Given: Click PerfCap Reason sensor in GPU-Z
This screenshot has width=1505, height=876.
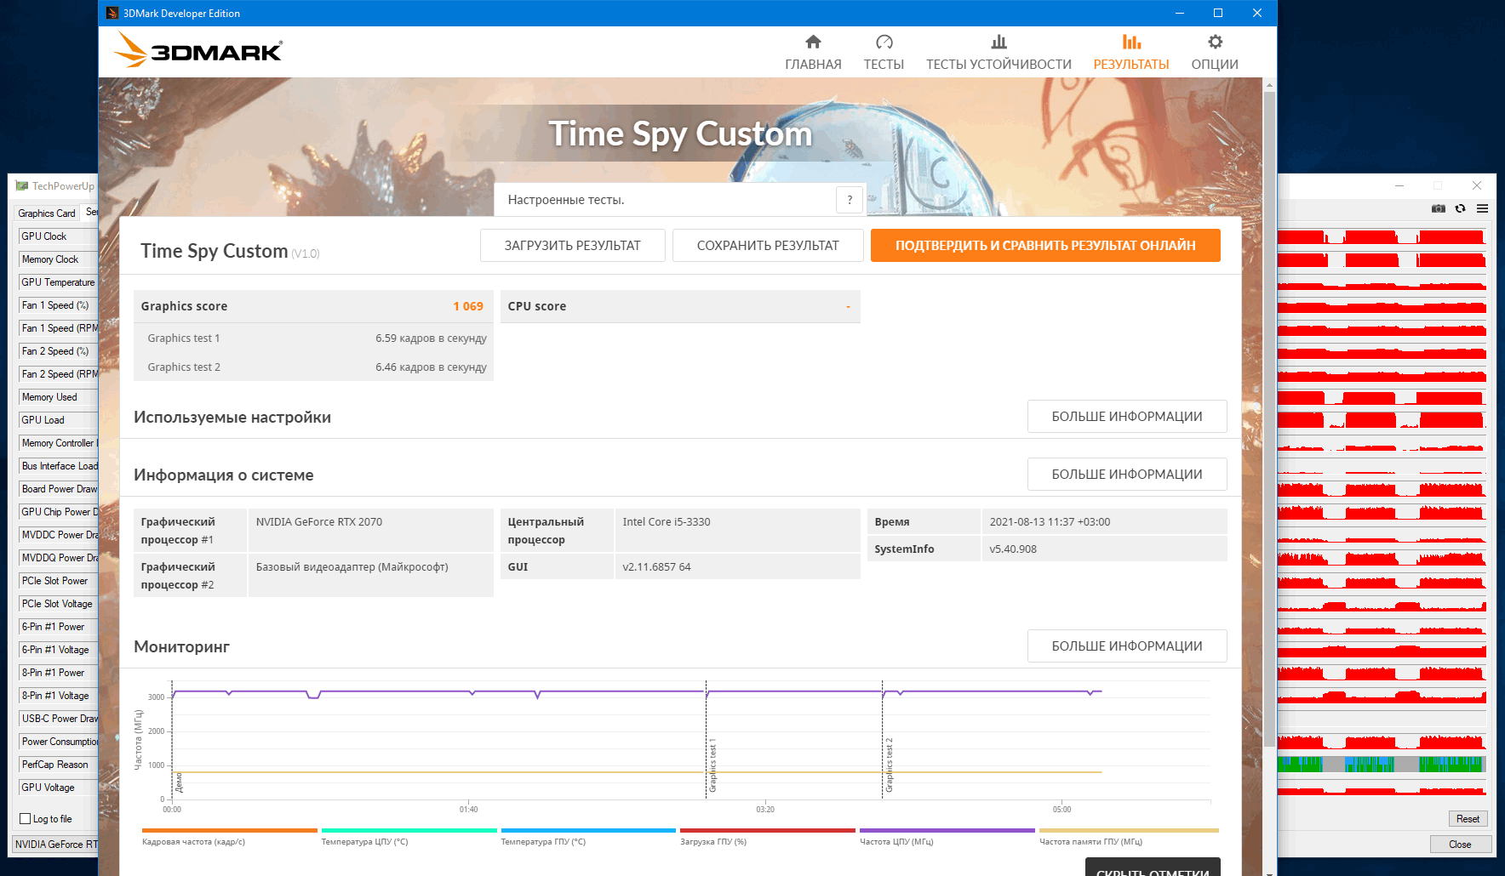Looking at the screenshot, I should tap(58, 765).
